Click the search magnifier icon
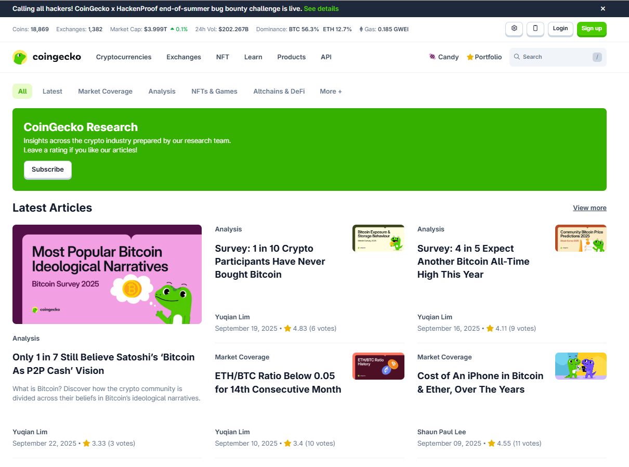 [517, 57]
